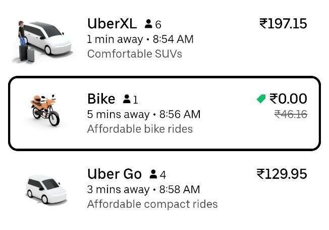This screenshot has width=329, height=230.
Task: Click "3 mins away • 8:58 AM" text
Action: (x=144, y=190)
